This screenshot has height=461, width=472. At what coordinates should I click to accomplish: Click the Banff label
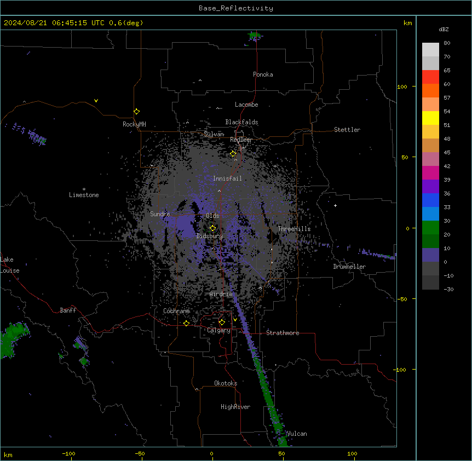(x=68, y=310)
